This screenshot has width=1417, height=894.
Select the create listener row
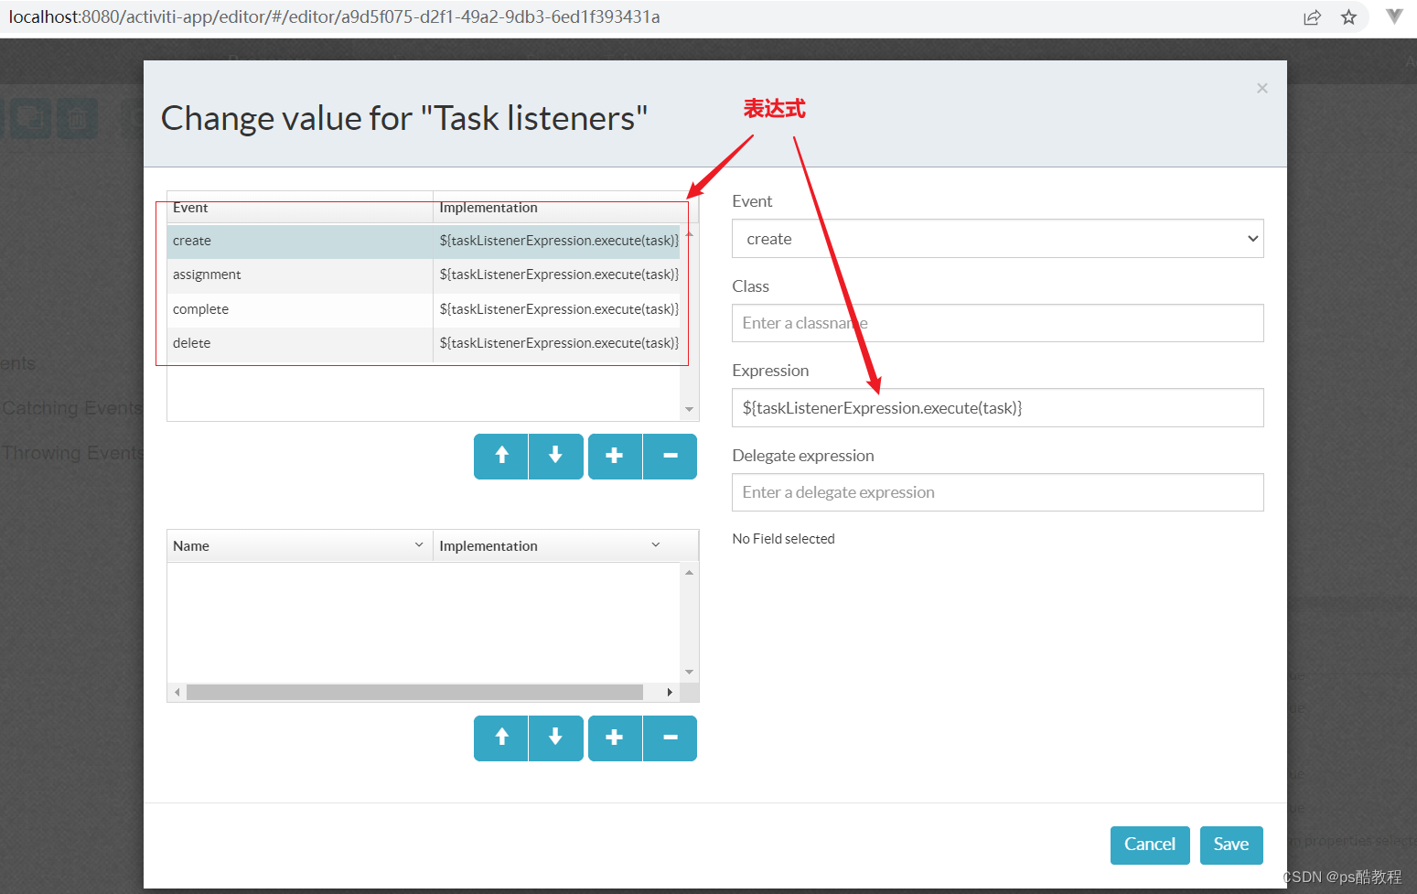click(x=424, y=241)
